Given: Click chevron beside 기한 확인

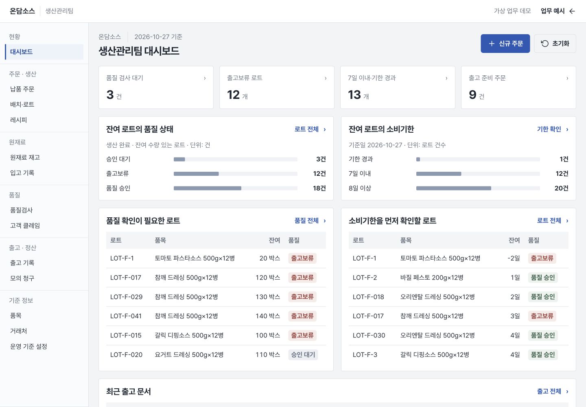Looking at the screenshot, I should click(x=567, y=129).
